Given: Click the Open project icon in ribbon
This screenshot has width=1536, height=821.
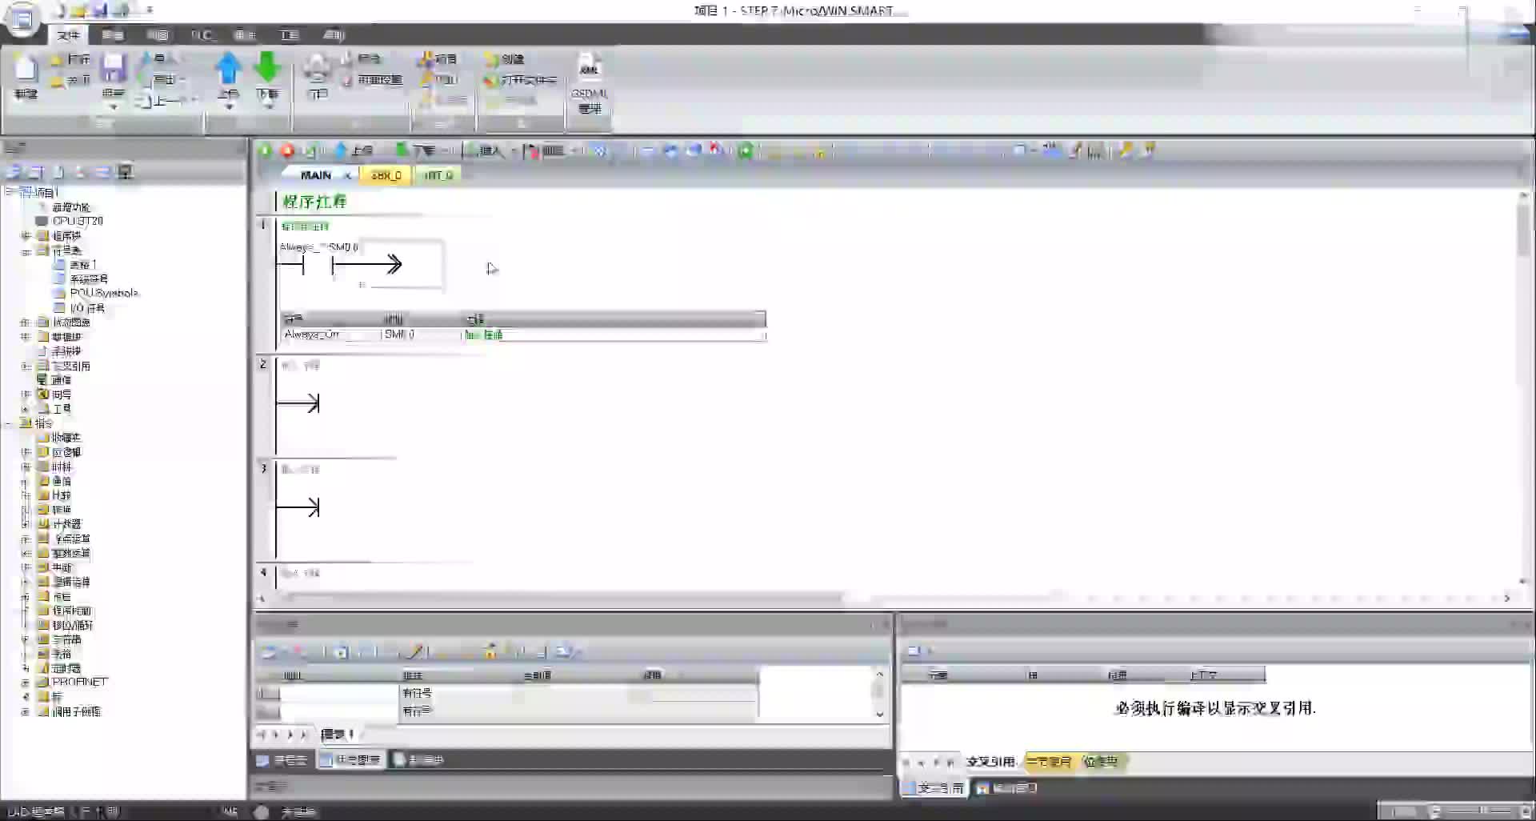Looking at the screenshot, I should point(58,59).
